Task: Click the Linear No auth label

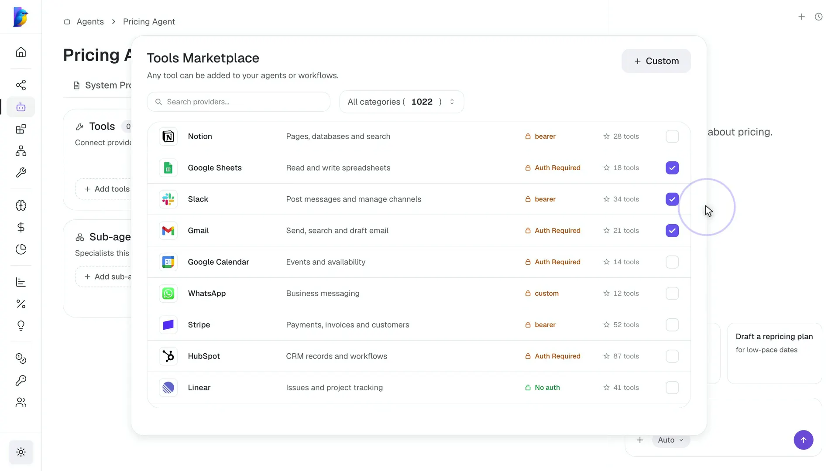Action: pyautogui.click(x=543, y=388)
